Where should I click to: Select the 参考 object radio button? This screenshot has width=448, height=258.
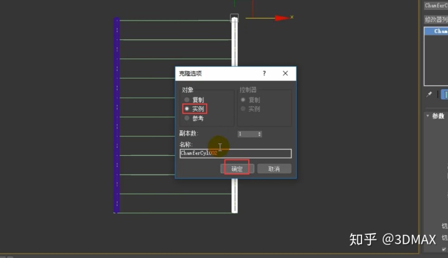pyautogui.click(x=187, y=118)
